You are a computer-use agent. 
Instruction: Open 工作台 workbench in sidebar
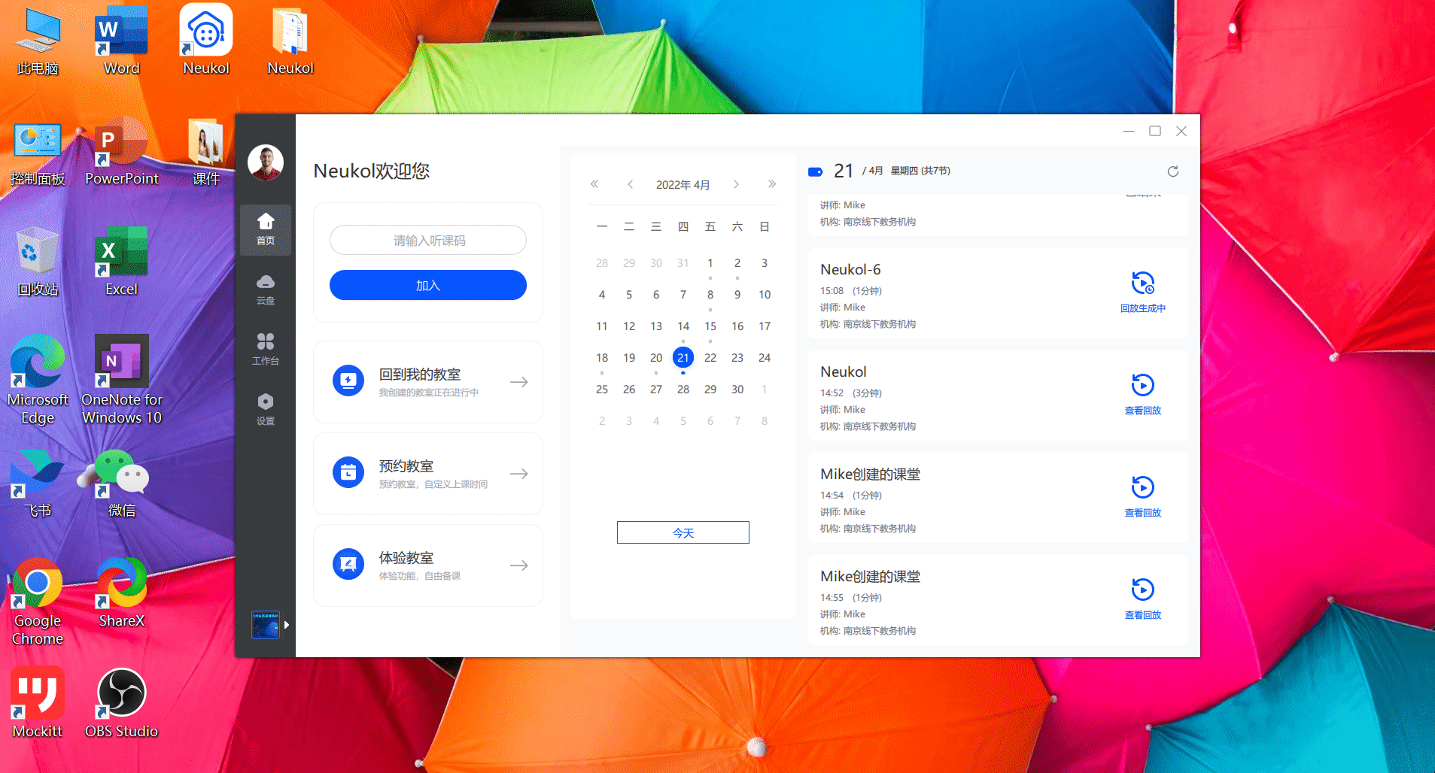[x=266, y=350]
